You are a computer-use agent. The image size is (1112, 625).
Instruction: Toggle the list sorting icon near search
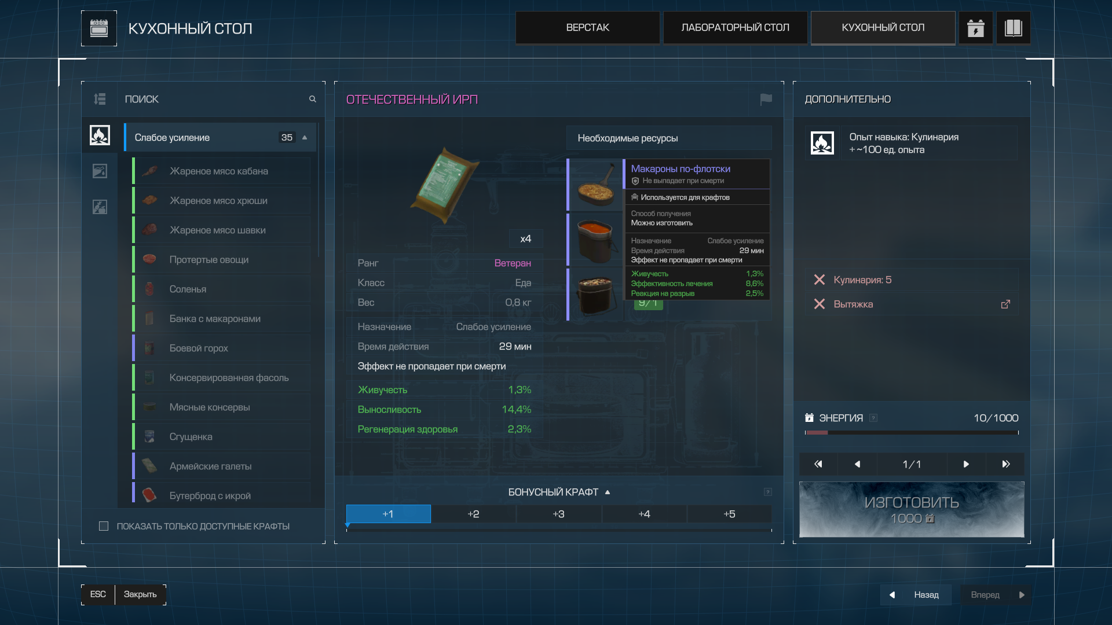100,99
